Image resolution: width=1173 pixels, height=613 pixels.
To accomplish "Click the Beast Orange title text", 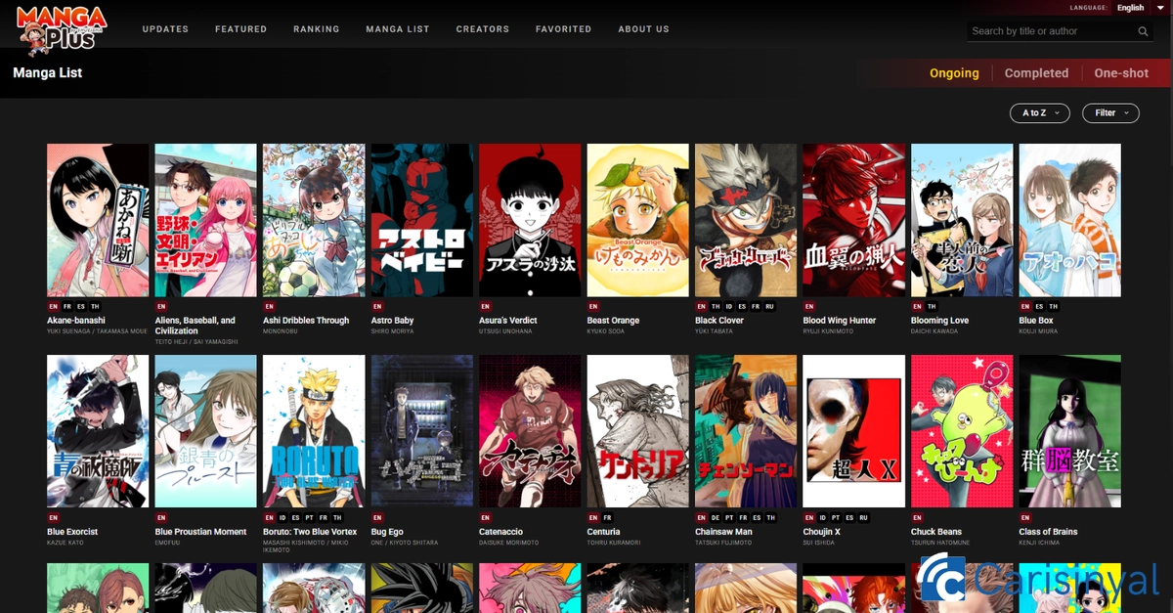I will click(x=614, y=321).
